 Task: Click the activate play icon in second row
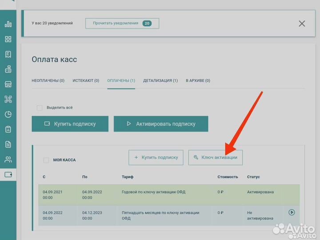292,212
